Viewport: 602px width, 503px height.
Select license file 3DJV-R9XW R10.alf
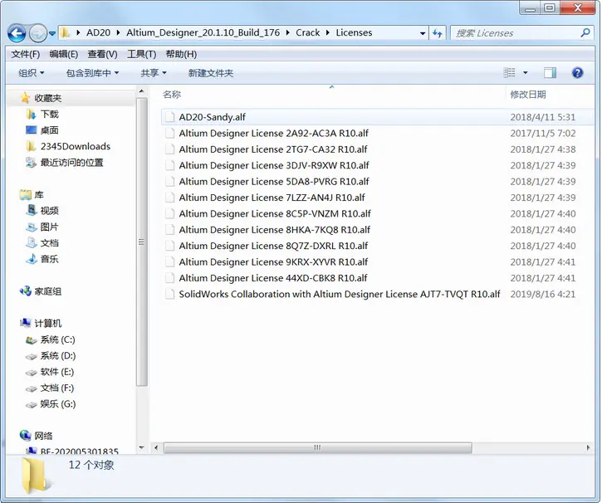click(274, 165)
